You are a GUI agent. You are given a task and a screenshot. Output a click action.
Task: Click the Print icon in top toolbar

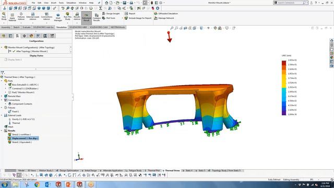coord(131,3)
